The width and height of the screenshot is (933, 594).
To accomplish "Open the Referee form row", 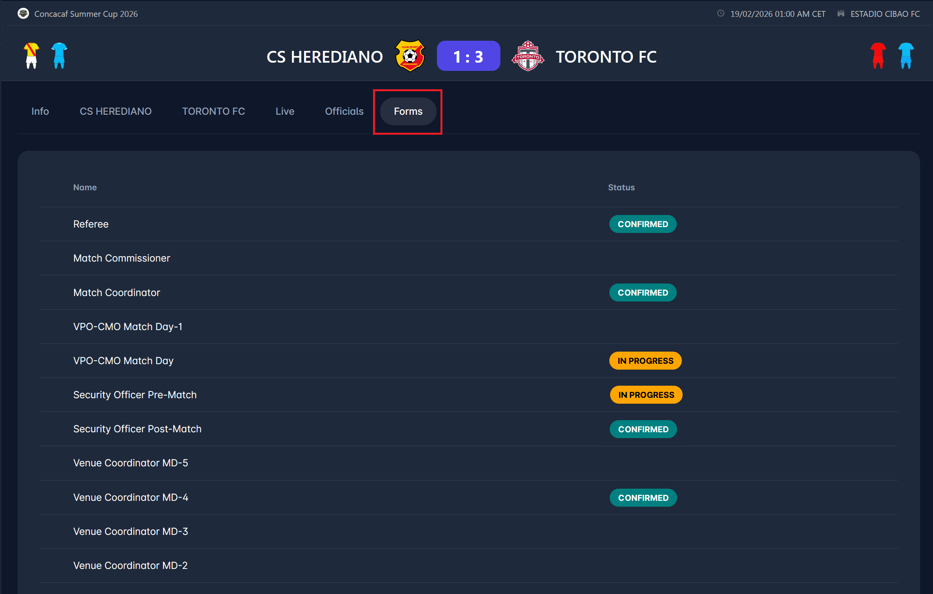I will [x=91, y=224].
